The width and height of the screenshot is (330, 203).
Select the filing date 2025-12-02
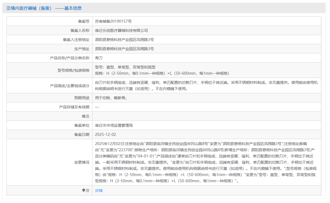[x=106, y=135]
